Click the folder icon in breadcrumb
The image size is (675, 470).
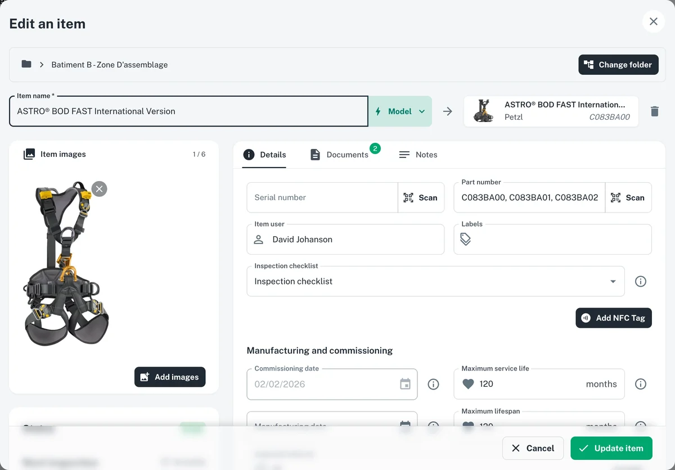coord(26,64)
